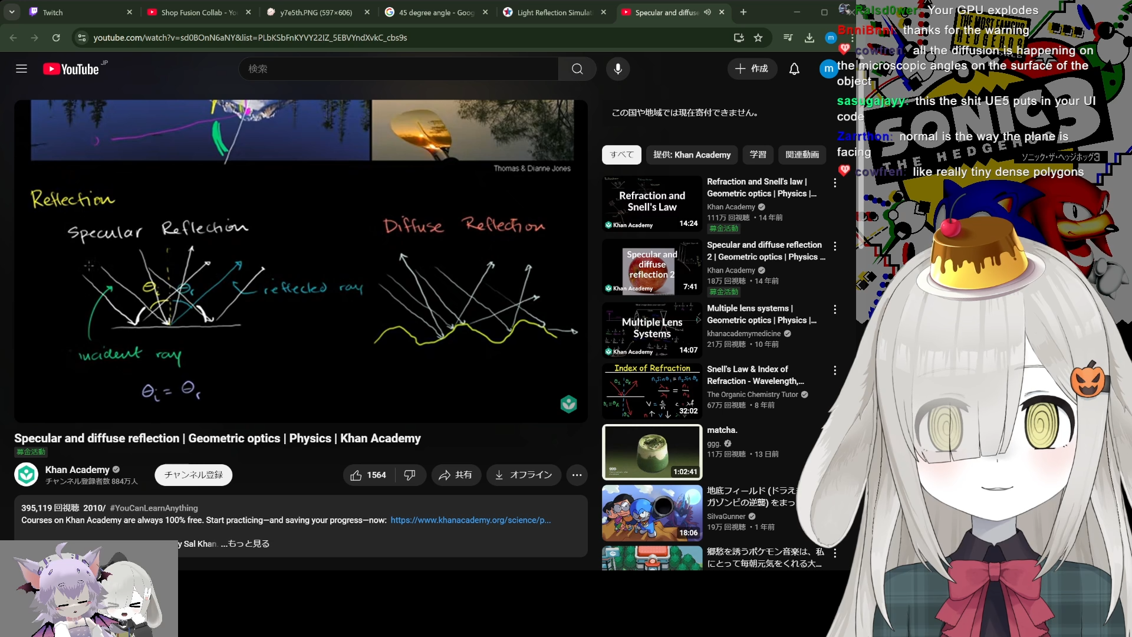Expand more actions button below video
Image resolution: width=1132 pixels, height=637 pixels.
577,475
